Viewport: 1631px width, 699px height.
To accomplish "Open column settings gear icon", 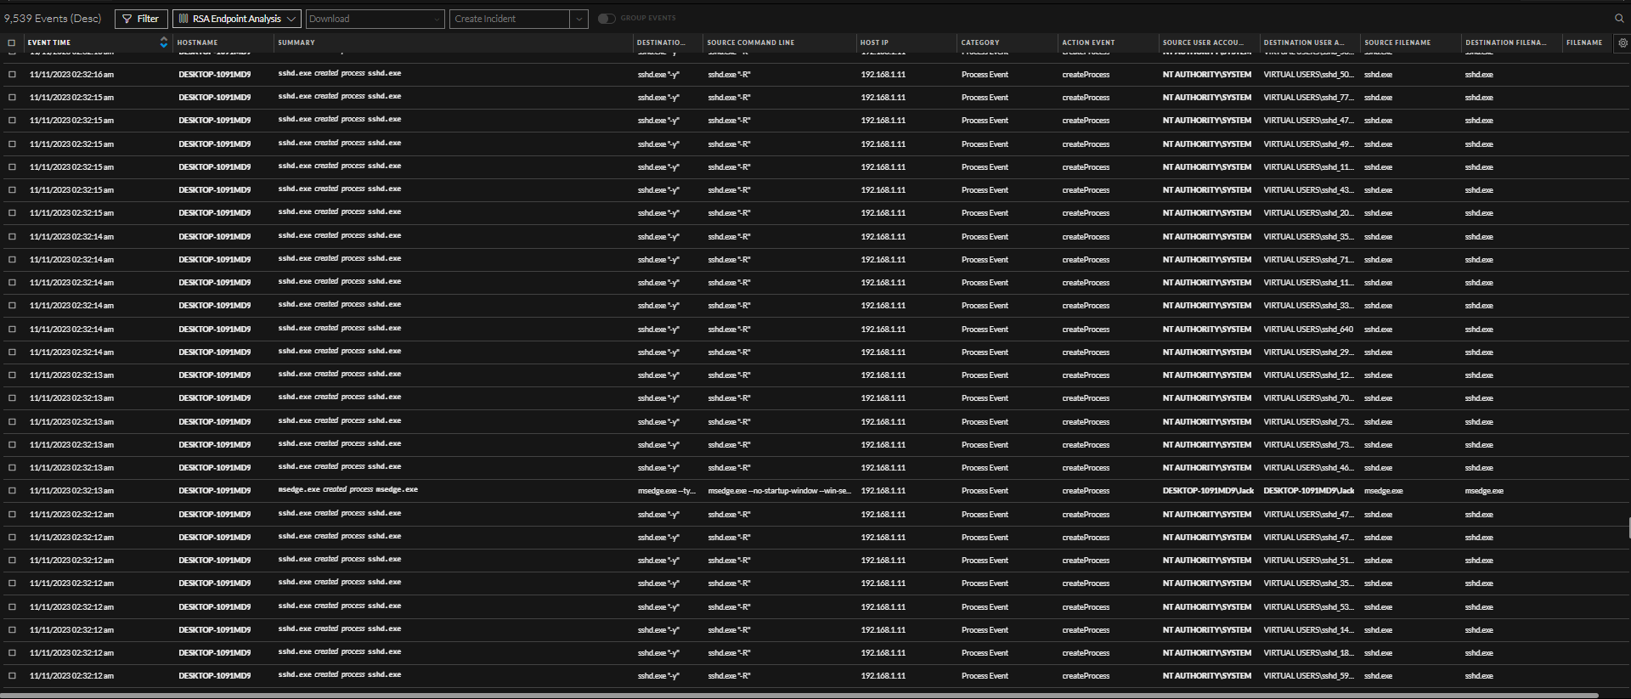I will click(1623, 42).
